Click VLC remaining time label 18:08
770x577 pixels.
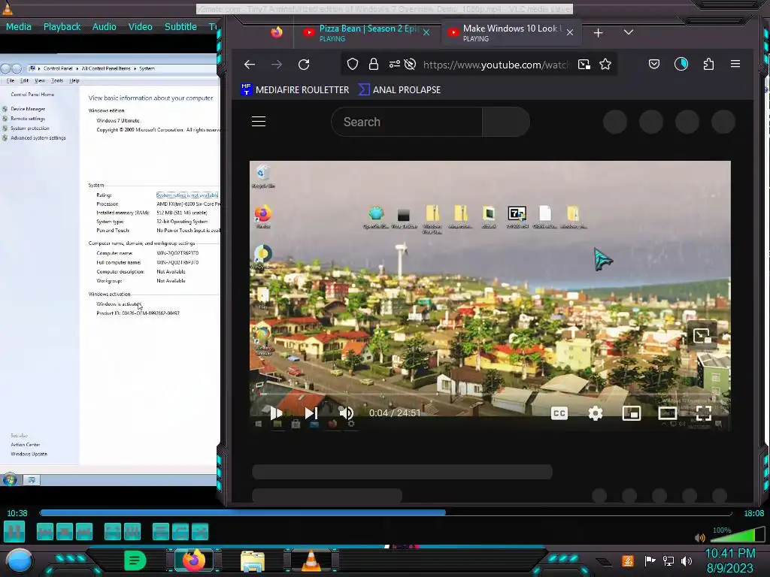[753, 513]
